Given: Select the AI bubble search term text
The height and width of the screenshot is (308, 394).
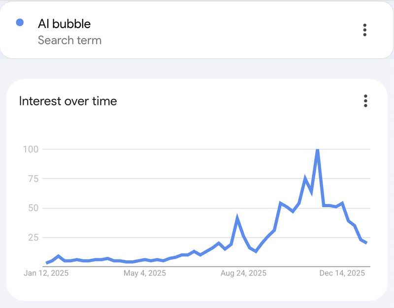Looking at the screenshot, I should 65,24.
